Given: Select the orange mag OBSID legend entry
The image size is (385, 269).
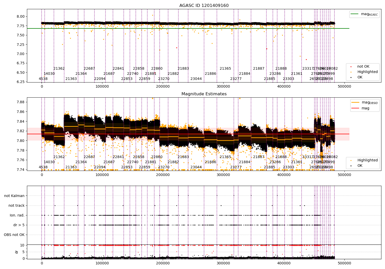Looking at the screenshot, I should [364, 102].
